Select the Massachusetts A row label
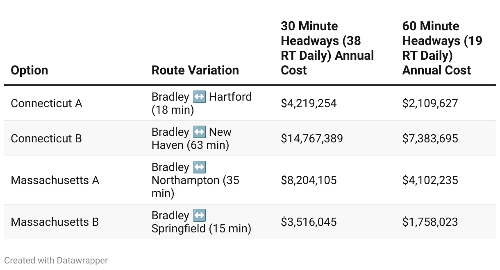Image resolution: width=500 pixels, height=270 pixels. tap(55, 180)
